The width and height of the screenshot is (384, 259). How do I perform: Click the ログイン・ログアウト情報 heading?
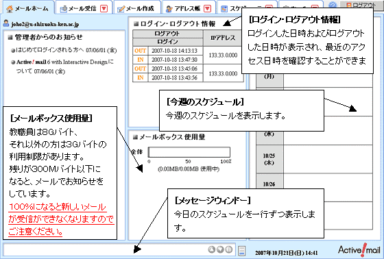[x=178, y=23]
